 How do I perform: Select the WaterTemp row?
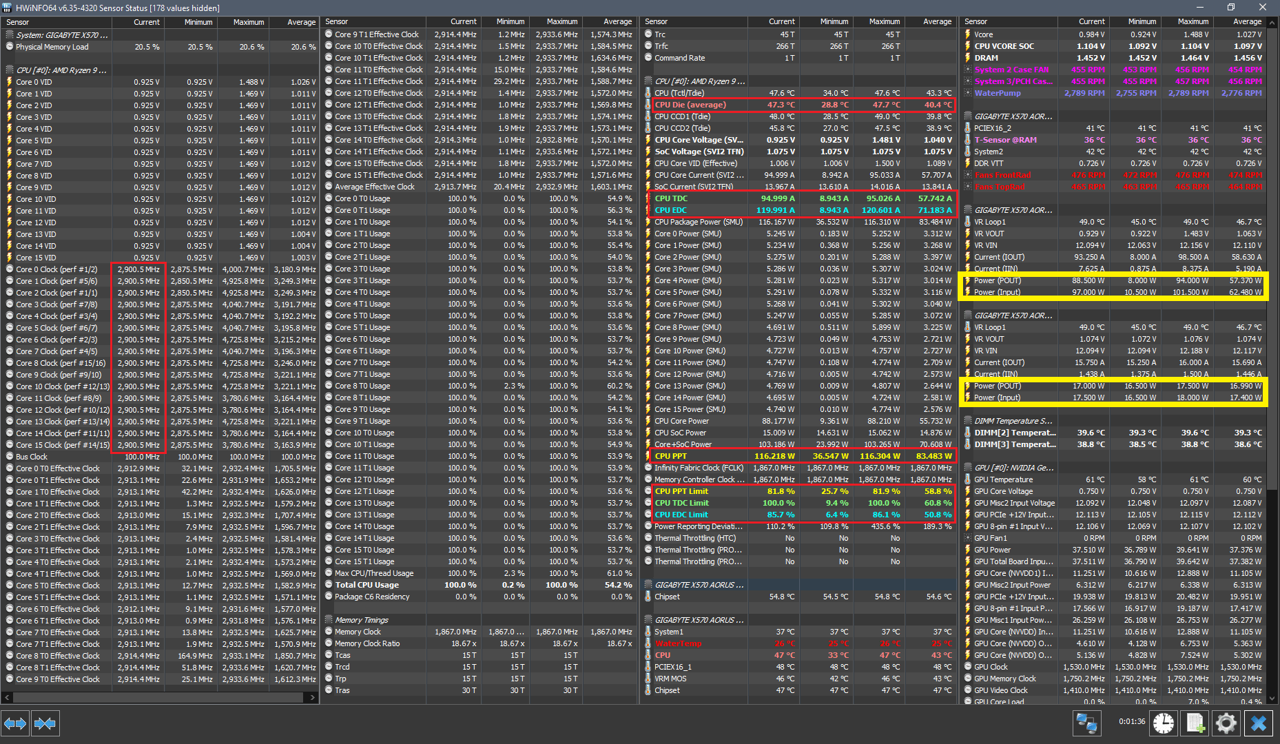pyautogui.click(x=799, y=643)
